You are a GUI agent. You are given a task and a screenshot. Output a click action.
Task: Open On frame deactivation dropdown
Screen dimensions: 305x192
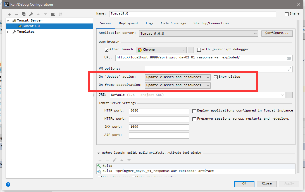click(x=178, y=85)
